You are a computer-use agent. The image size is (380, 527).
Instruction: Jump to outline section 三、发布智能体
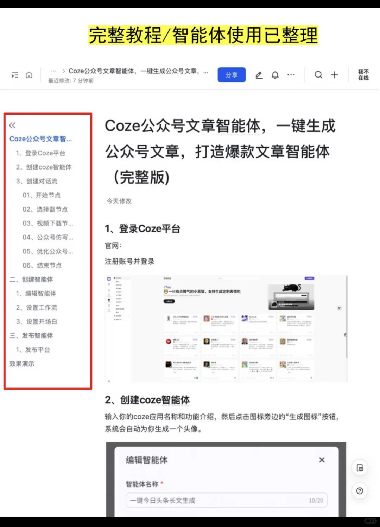pyautogui.click(x=31, y=336)
